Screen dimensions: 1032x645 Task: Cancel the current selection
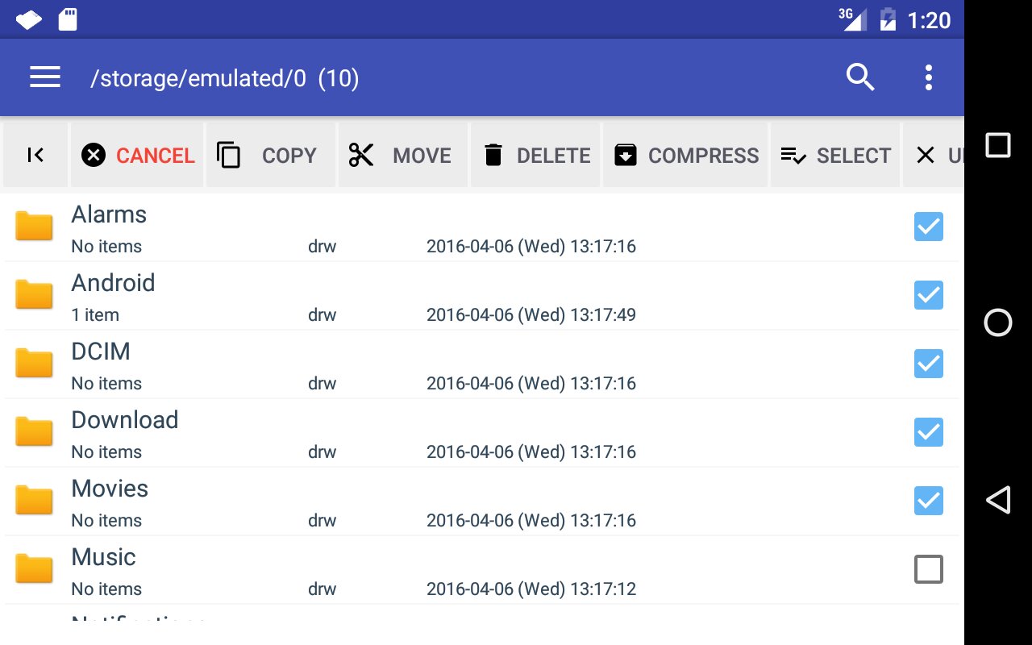138,155
